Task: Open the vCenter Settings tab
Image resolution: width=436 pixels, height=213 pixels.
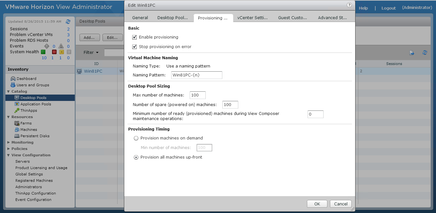Action: tap(252, 18)
